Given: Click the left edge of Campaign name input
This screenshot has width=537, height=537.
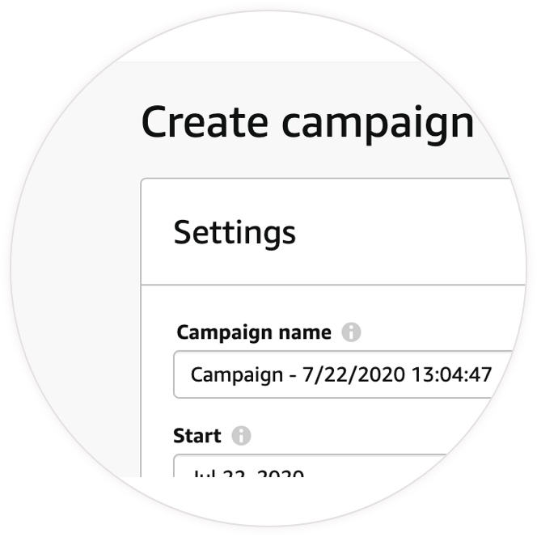Looking at the screenshot, I should [x=180, y=374].
